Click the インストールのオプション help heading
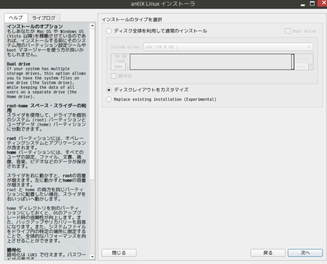 [x=35, y=27]
